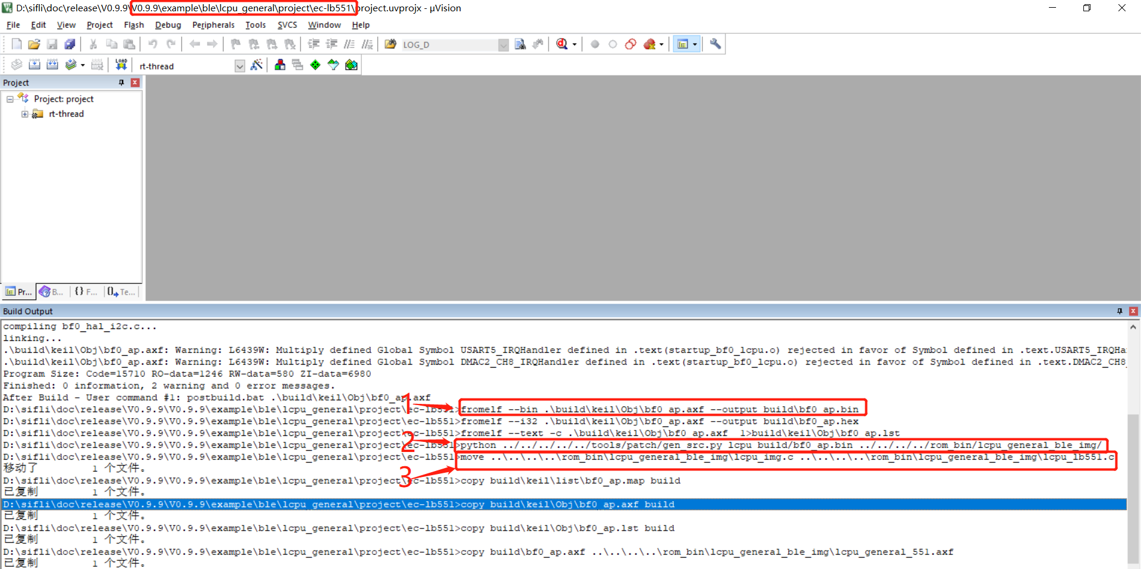Open the breakpoint kill dropdown arrow
This screenshot has height=569, width=1141.
(661, 45)
